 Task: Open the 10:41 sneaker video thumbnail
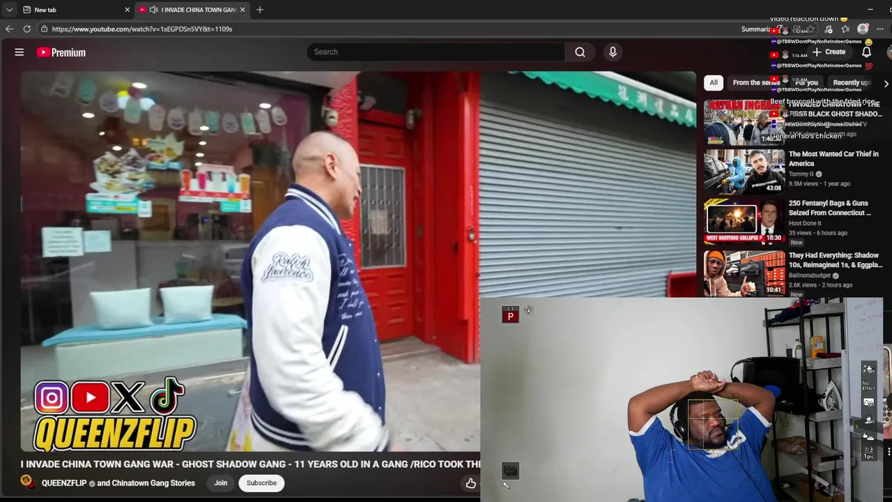click(x=744, y=273)
